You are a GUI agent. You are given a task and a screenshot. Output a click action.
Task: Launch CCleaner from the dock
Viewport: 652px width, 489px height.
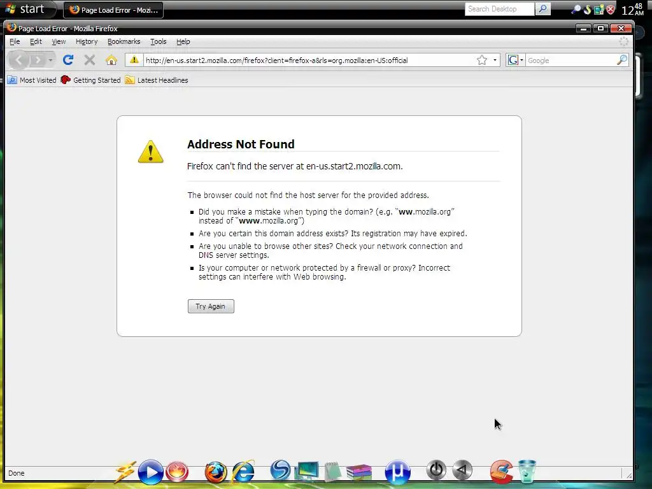(501, 472)
